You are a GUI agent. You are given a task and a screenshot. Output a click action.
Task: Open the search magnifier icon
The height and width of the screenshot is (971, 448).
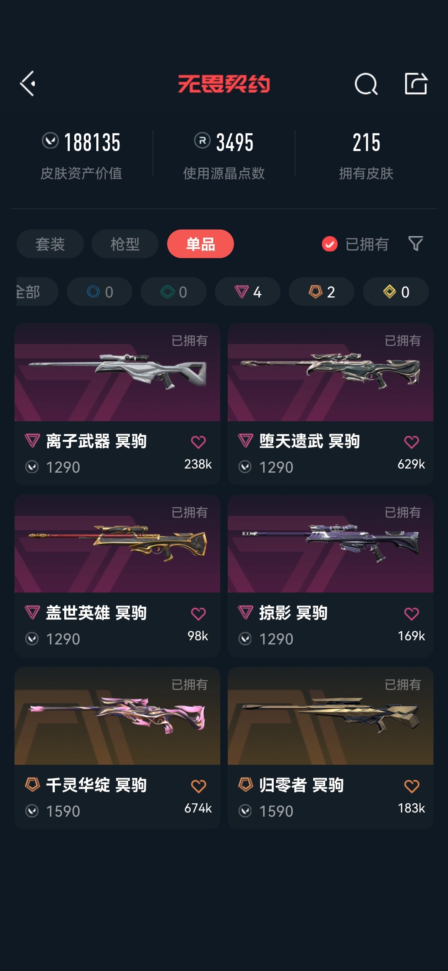[x=366, y=84]
